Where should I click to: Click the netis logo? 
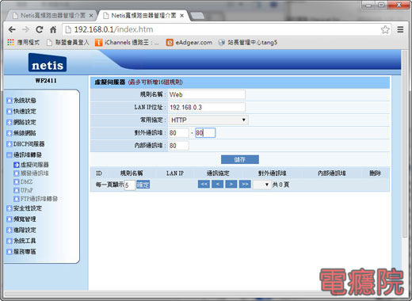[48, 63]
